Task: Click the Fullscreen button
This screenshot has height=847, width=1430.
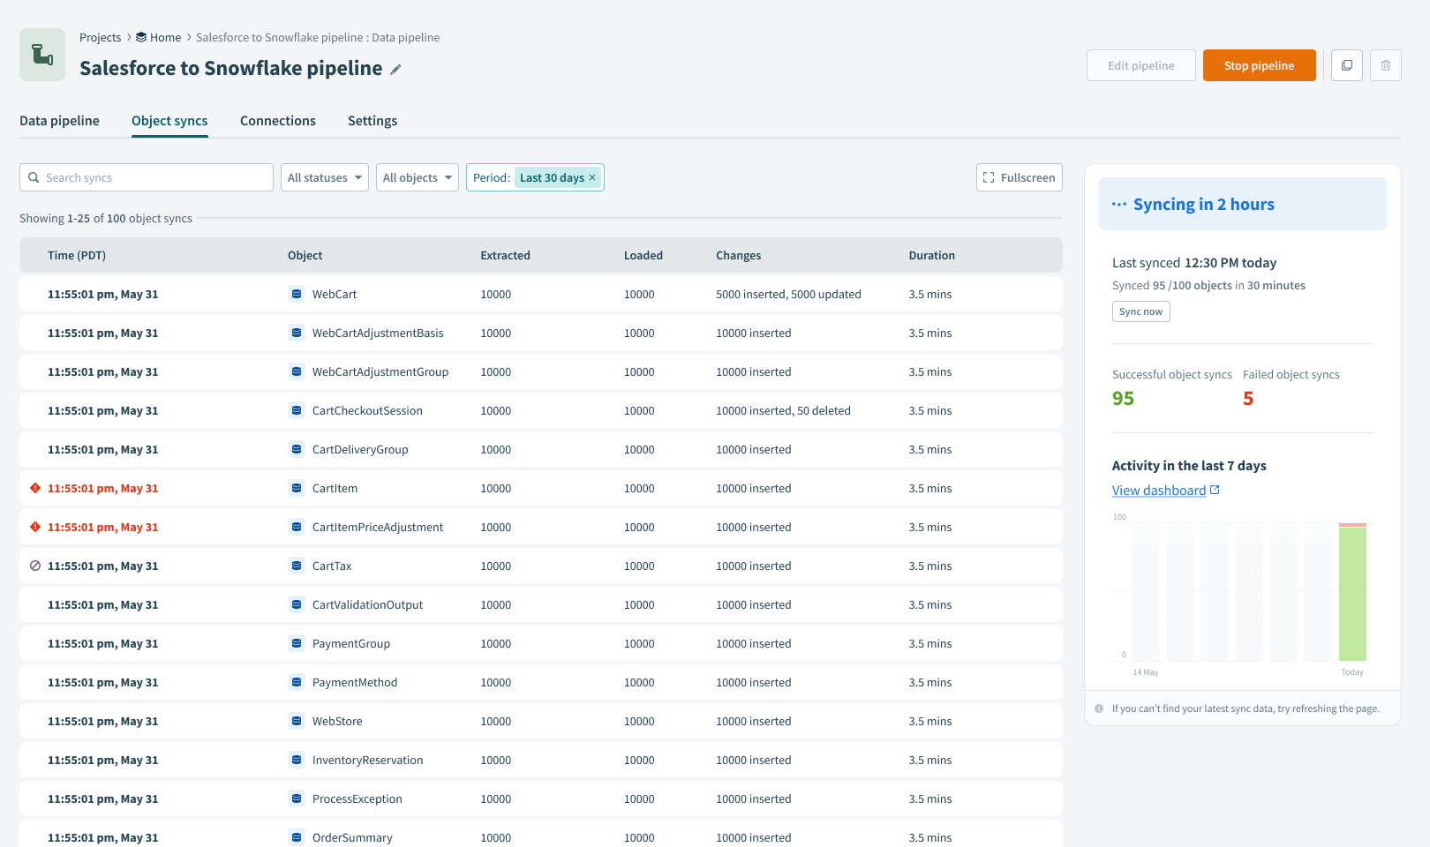Action: pyautogui.click(x=1020, y=177)
